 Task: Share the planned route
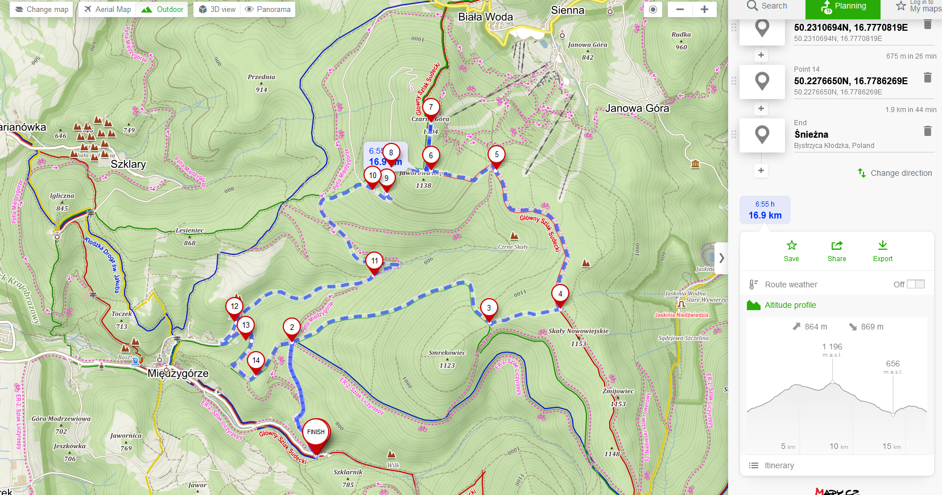click(836, 250)
